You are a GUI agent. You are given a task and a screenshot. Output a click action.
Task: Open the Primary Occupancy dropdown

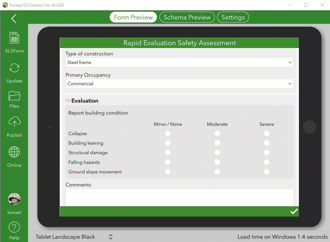[179, 84]
